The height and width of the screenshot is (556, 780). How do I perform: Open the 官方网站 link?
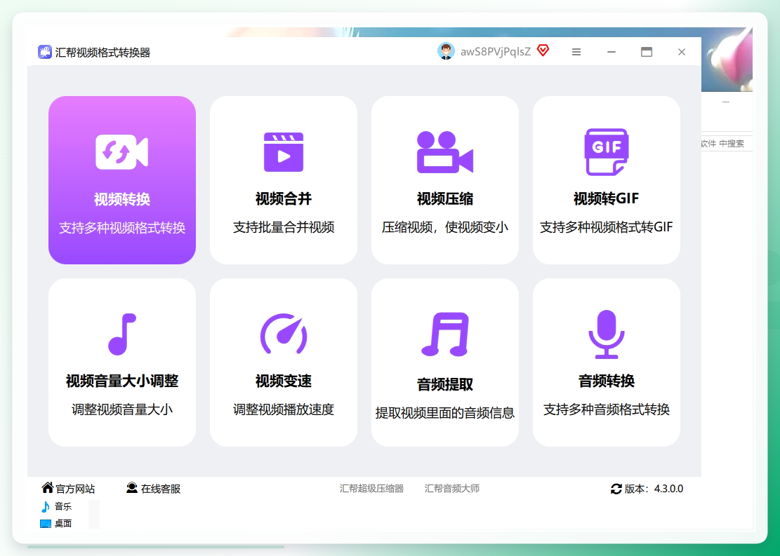(x=75, y=489)
